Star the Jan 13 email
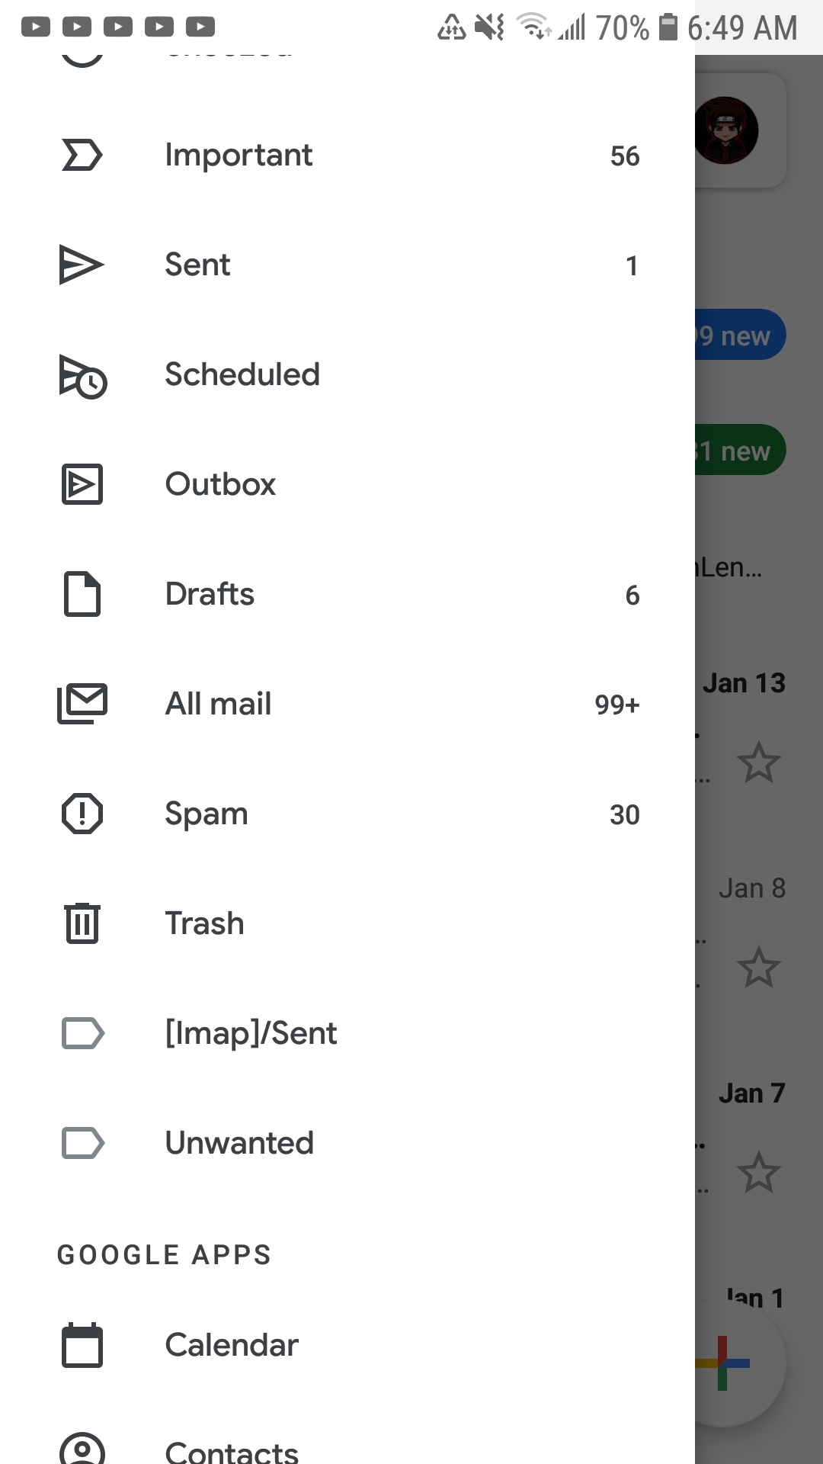The height and width of the screenshot is (1464, 823). coord(759,762)
